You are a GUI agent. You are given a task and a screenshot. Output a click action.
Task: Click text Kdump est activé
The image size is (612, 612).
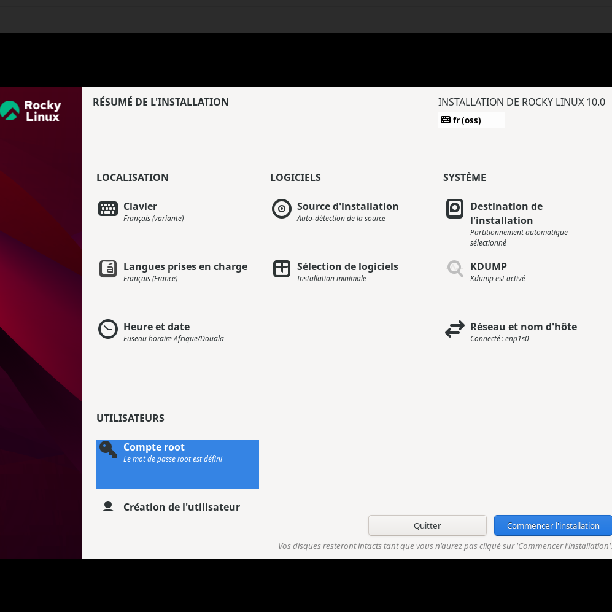click(498, 278)
